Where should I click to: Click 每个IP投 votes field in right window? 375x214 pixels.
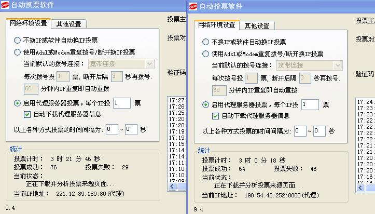coord(310,104)
